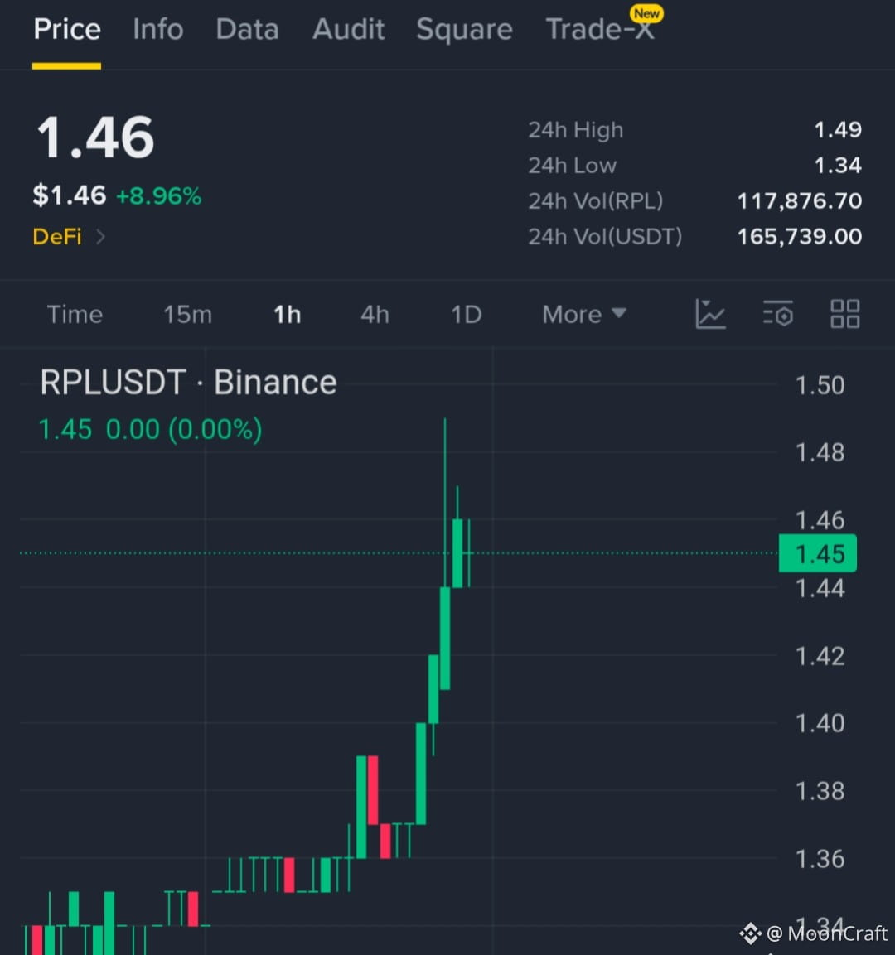Expand the More timeframe dropdown
Viewport: 895px width, 955px height.
coord(584,314)
